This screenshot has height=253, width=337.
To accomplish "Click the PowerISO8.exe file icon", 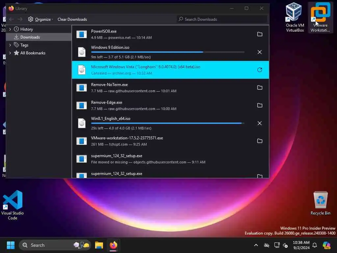I will pos(82,34).
